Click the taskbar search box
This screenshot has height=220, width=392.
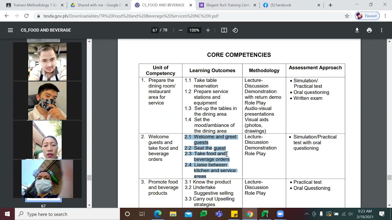(67, 214)
